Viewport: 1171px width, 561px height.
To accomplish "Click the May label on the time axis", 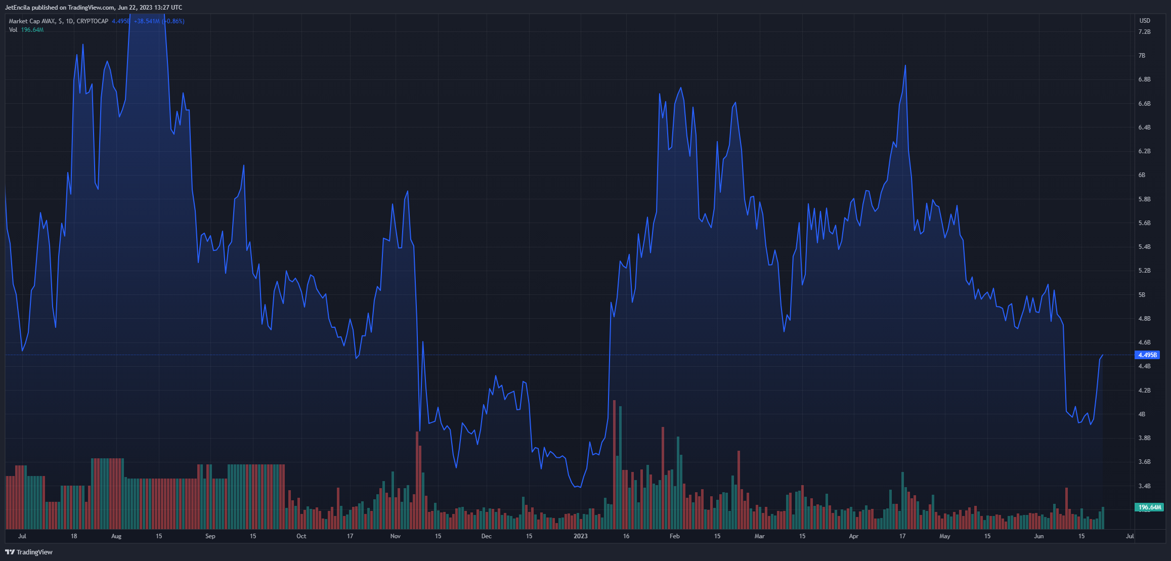I will (945, 536).
